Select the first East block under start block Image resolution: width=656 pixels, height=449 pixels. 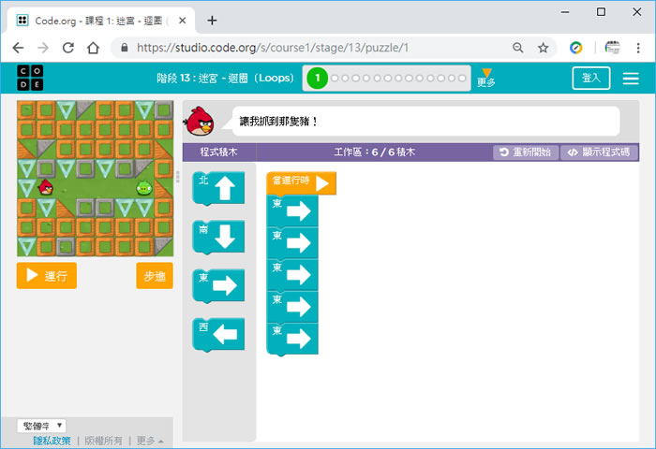click(292, 211)
